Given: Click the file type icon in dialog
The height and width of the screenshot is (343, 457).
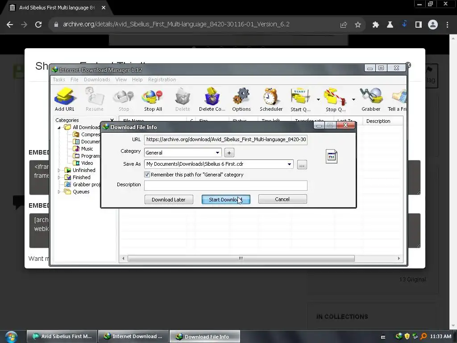Looking at the screenshot, I should point(332,157).
